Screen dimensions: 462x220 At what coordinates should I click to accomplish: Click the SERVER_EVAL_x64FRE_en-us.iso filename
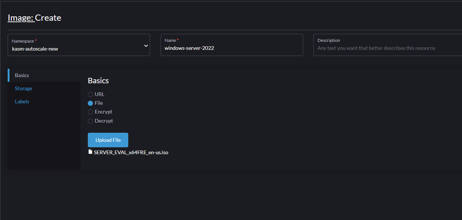(x=131, y=152)
